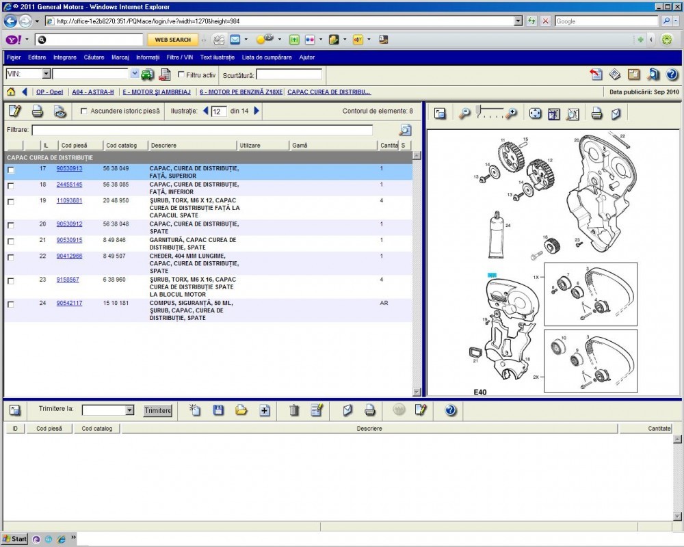Print the illustration using its printer icon
Image resolution: width=684 pixels, height=547 pixels.
(x=596, y=114)
